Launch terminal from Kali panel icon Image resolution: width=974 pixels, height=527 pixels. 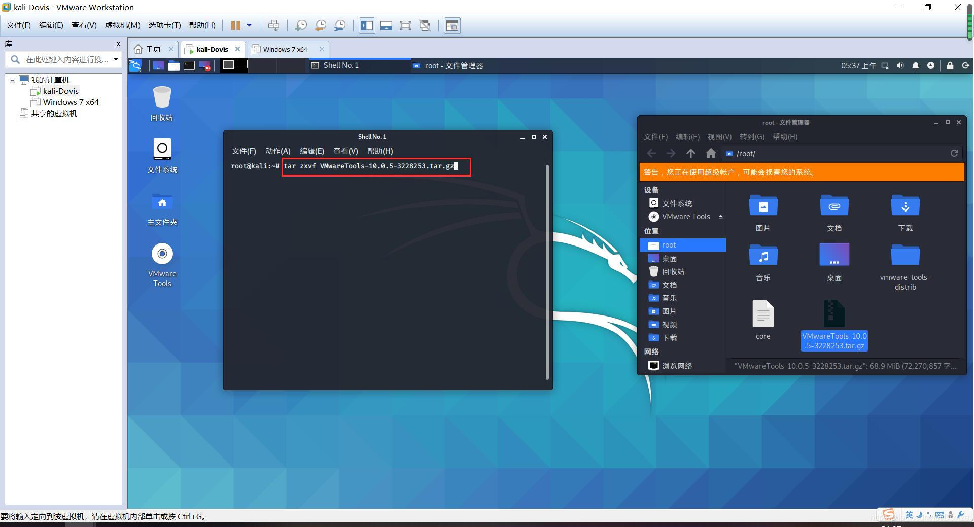tap(189, 65)
